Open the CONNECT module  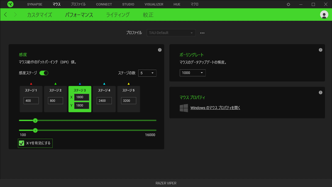pos(104,4)
